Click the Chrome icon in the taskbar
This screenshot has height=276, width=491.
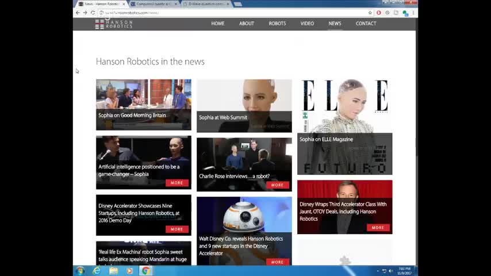click(145, 271)
